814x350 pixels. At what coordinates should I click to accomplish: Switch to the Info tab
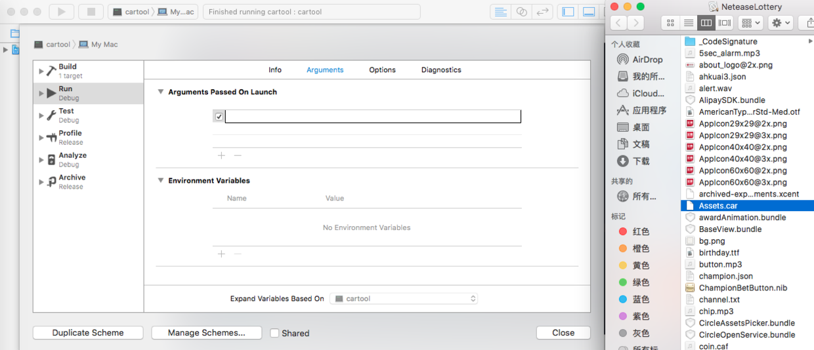[275, 70]
